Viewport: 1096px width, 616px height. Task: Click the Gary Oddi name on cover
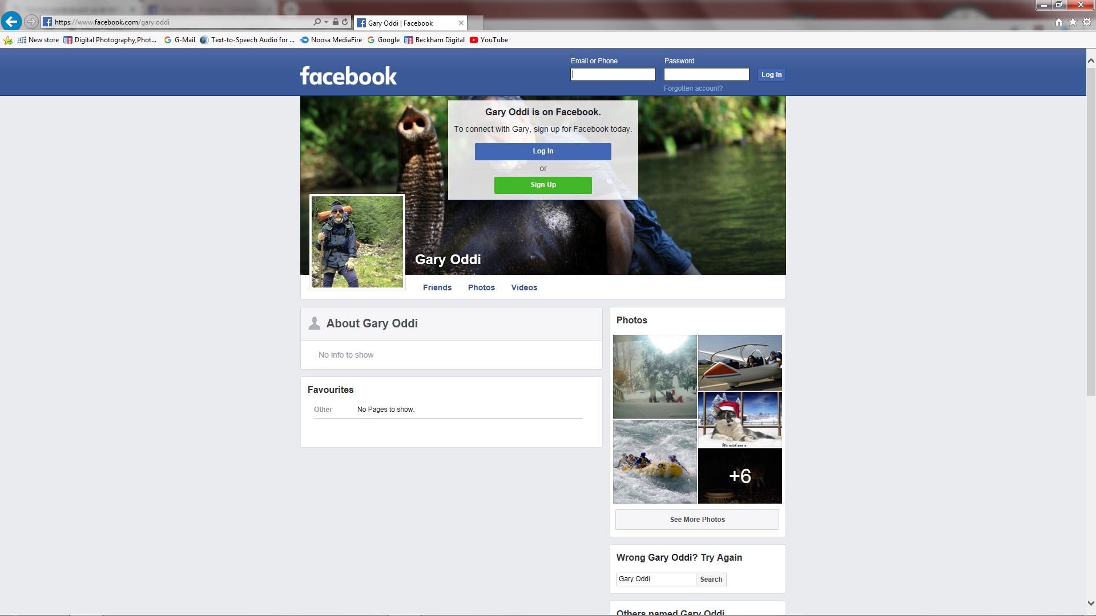[448, 260]
